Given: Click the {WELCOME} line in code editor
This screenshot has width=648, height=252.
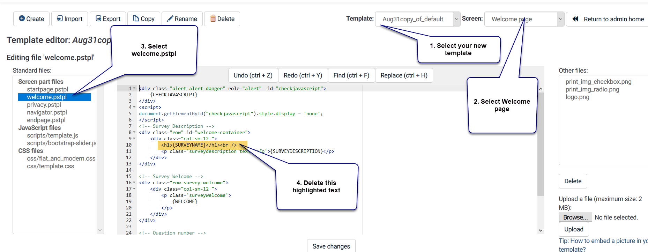Looking at the screenshot, I should pyautogui.click(x=185, y=201).
